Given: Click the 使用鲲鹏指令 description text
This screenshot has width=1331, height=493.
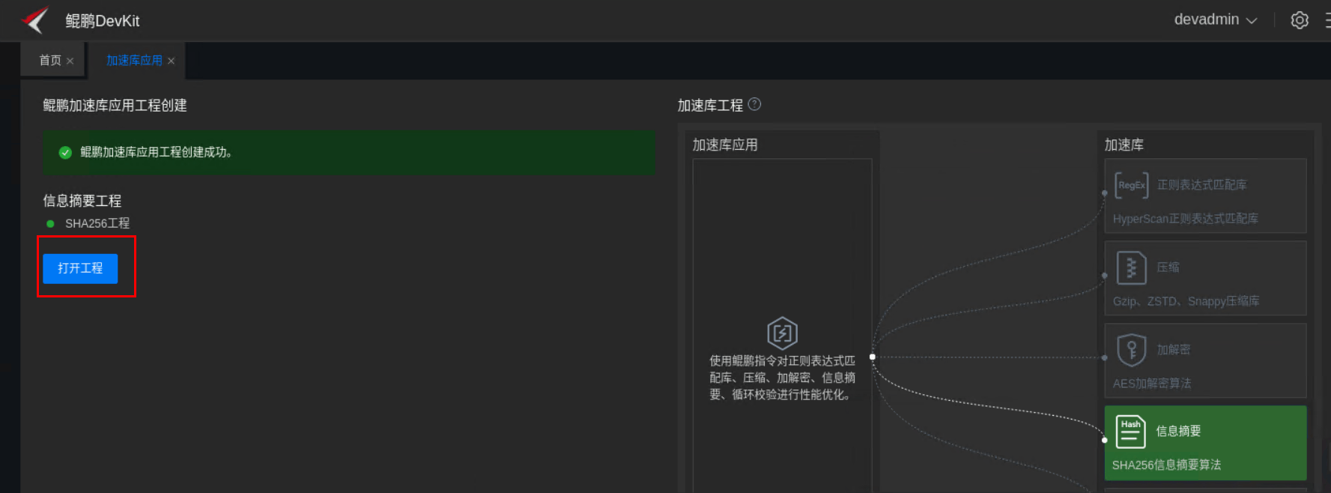Looking at the screenshot, I should 782,378.
